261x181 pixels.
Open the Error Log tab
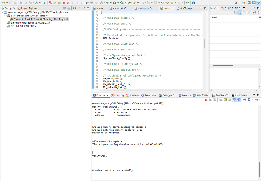[x=117, y=95]
